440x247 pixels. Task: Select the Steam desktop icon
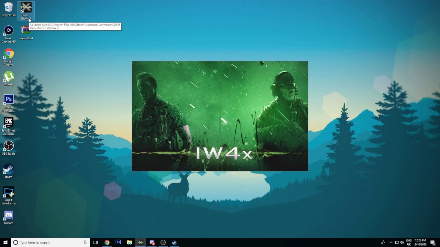[x=9, y=171]
